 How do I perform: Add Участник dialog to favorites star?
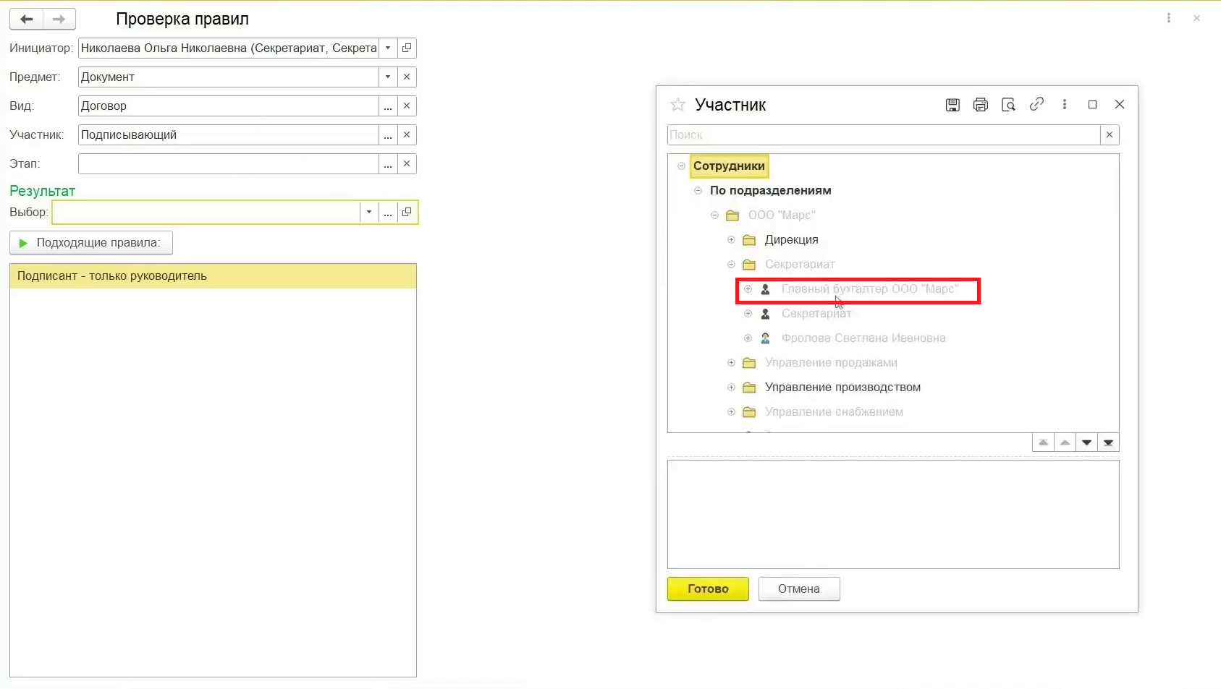[x=677, y=105]
